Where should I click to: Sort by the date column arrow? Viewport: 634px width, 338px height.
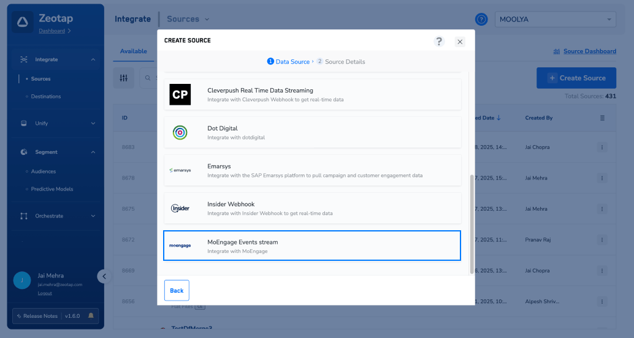tap(498, 118)
